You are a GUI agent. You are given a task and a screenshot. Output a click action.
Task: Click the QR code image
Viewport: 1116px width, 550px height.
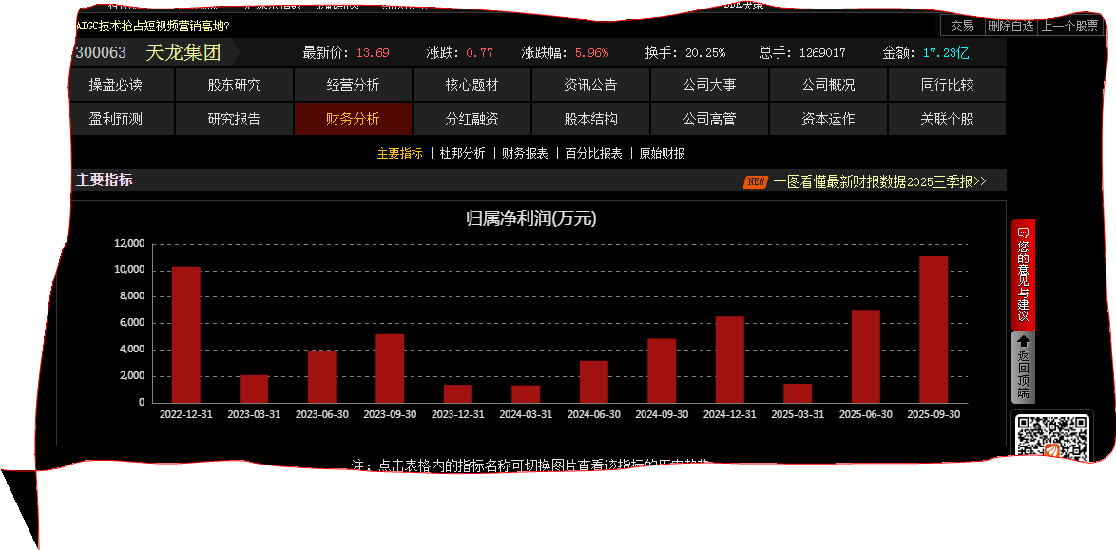1052,438
